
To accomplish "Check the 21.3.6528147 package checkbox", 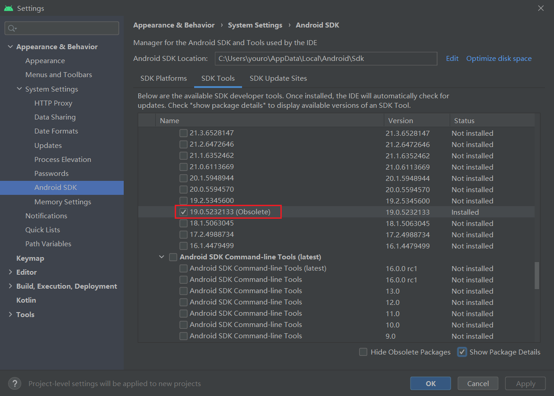I will [183, 133].
